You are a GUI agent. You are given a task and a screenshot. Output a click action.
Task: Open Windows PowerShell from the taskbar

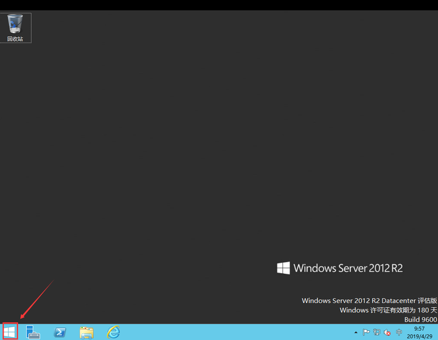60,332
